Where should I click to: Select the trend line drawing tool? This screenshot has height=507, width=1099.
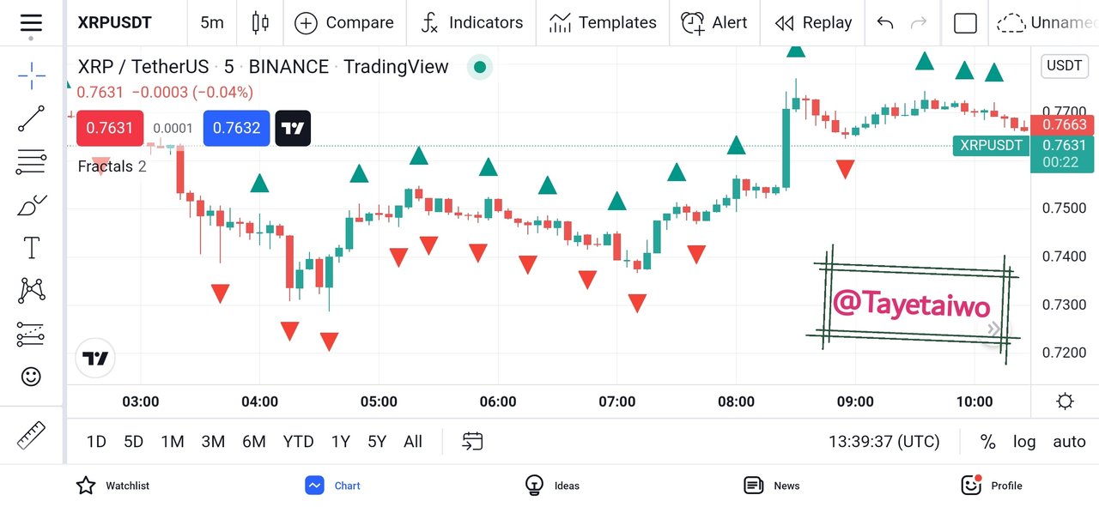[x=32, y=118]
